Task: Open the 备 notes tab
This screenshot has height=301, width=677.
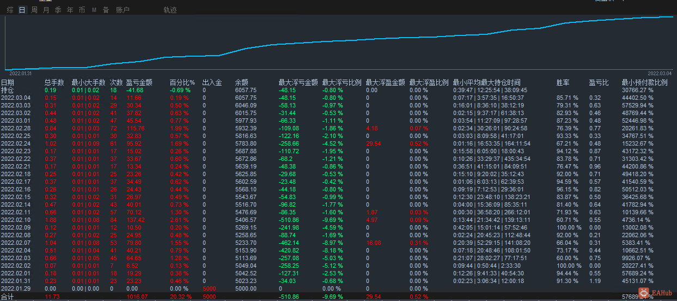Action: 106,10
